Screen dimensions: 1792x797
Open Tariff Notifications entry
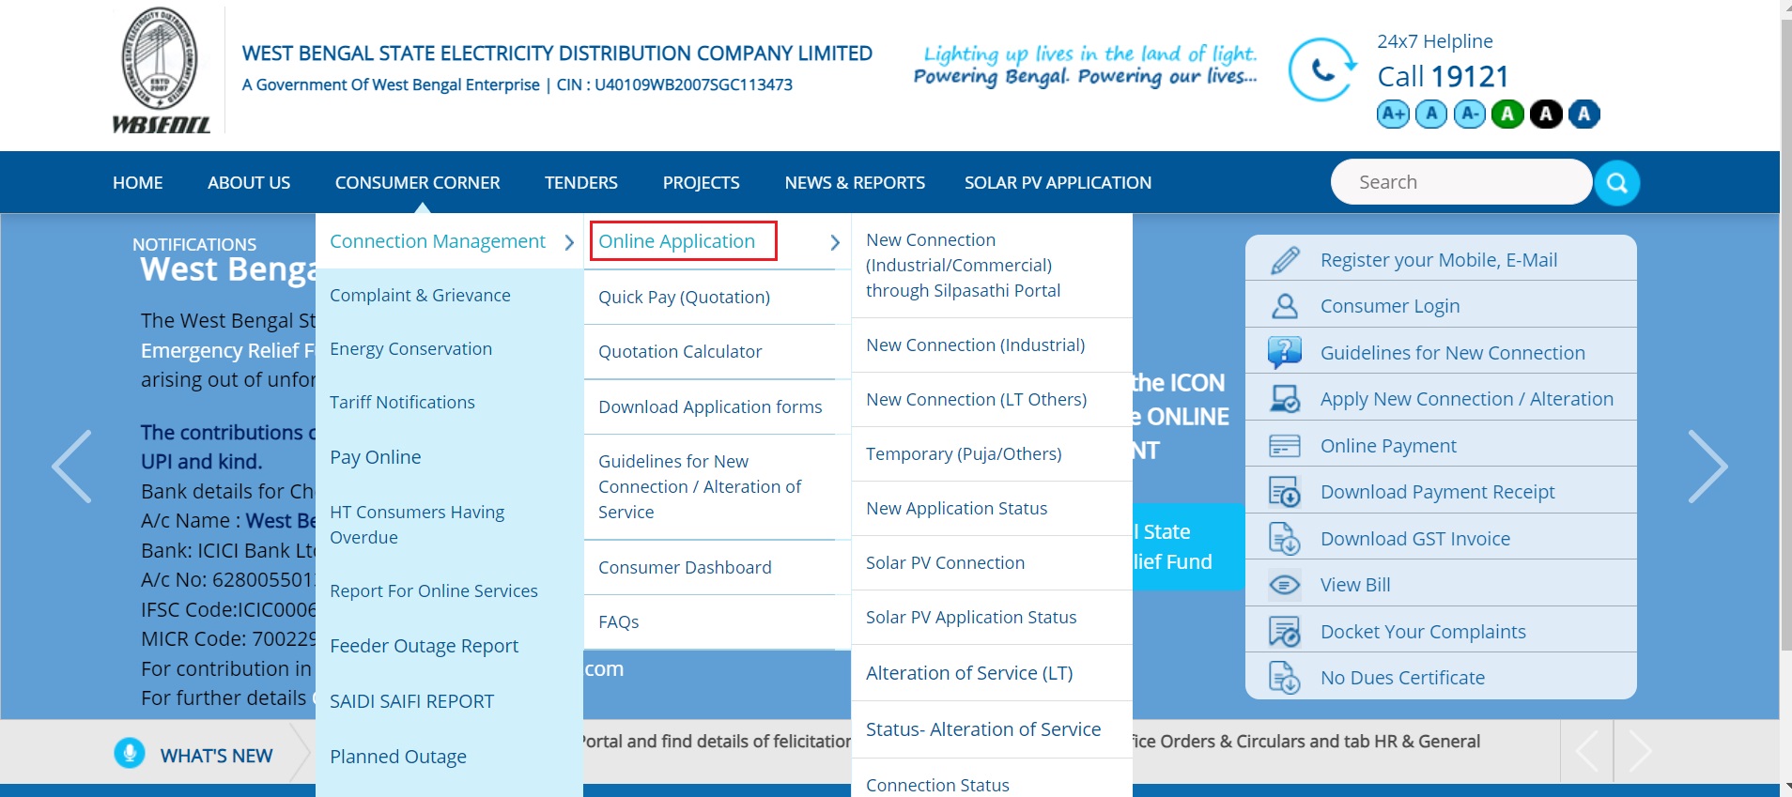[x=402, y=402]
